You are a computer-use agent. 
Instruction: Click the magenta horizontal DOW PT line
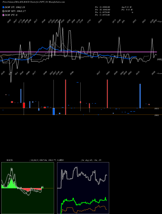click(x=78, y=52)
